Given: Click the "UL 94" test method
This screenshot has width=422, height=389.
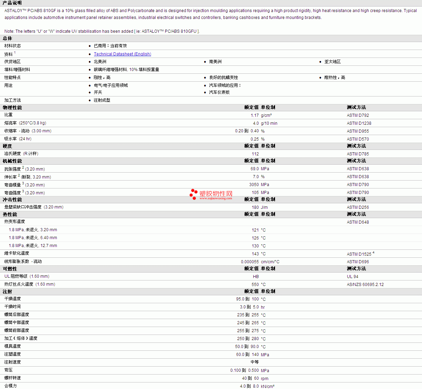Looking at the screenshot, I should [x=352, y=277].
